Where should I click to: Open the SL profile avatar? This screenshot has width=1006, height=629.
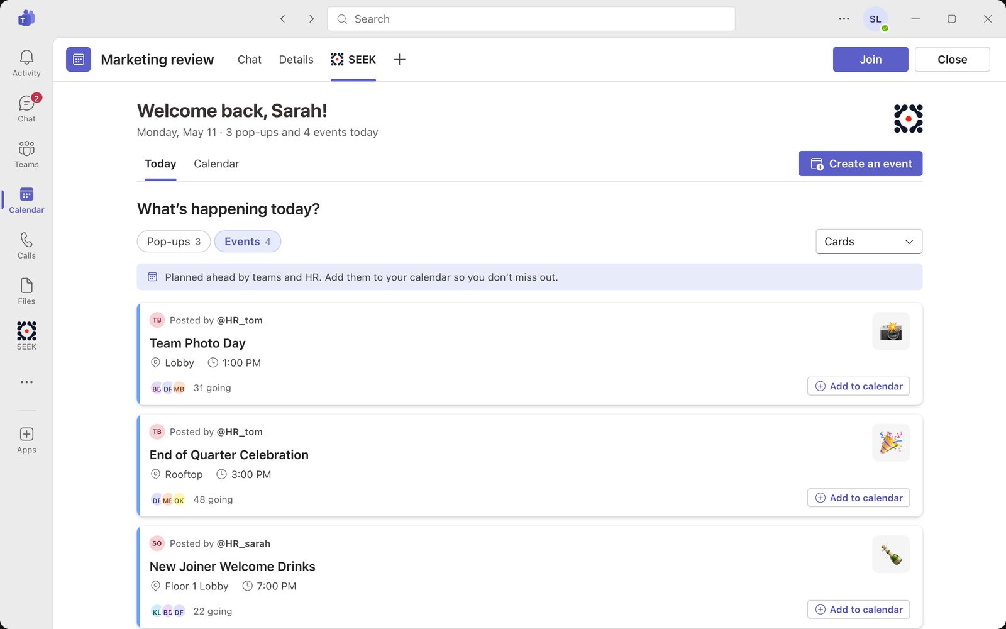(875, 19)
